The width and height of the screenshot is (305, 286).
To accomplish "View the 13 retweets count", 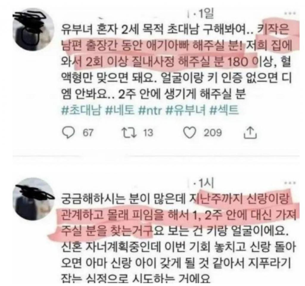I will (148, 133).
